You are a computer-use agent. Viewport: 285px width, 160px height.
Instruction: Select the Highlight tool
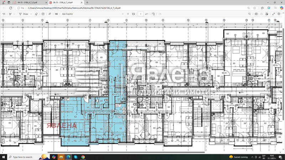tap(10, 14)
